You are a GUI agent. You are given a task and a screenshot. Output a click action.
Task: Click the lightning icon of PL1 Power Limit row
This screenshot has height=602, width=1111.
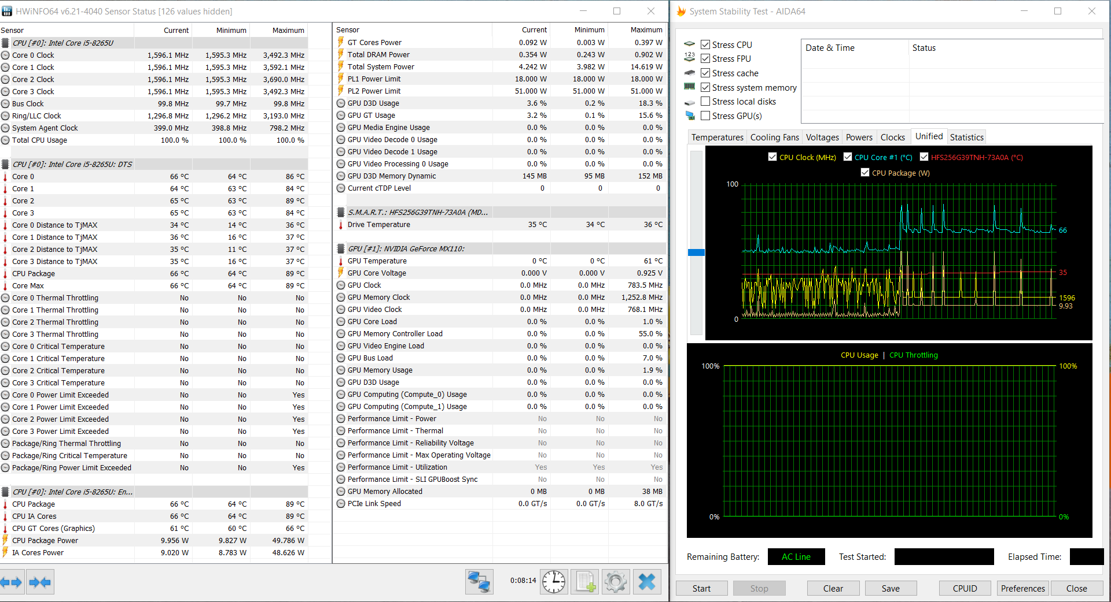pos(341,79)
